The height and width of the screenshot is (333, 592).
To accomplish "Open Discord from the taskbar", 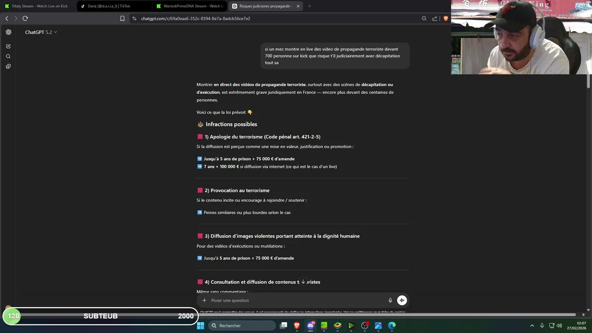I will pyautogui.click(x=311, y=326).
